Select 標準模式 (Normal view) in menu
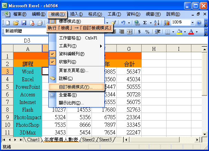The image size is (209, 151). pyautogui.click(x=70, y=22)
